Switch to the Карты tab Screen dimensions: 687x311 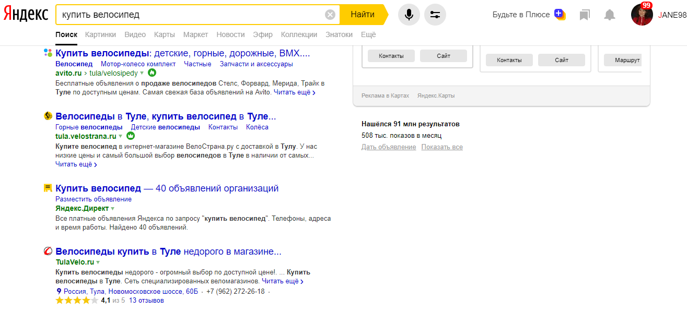pyautogui.click(x=165, y=34)
